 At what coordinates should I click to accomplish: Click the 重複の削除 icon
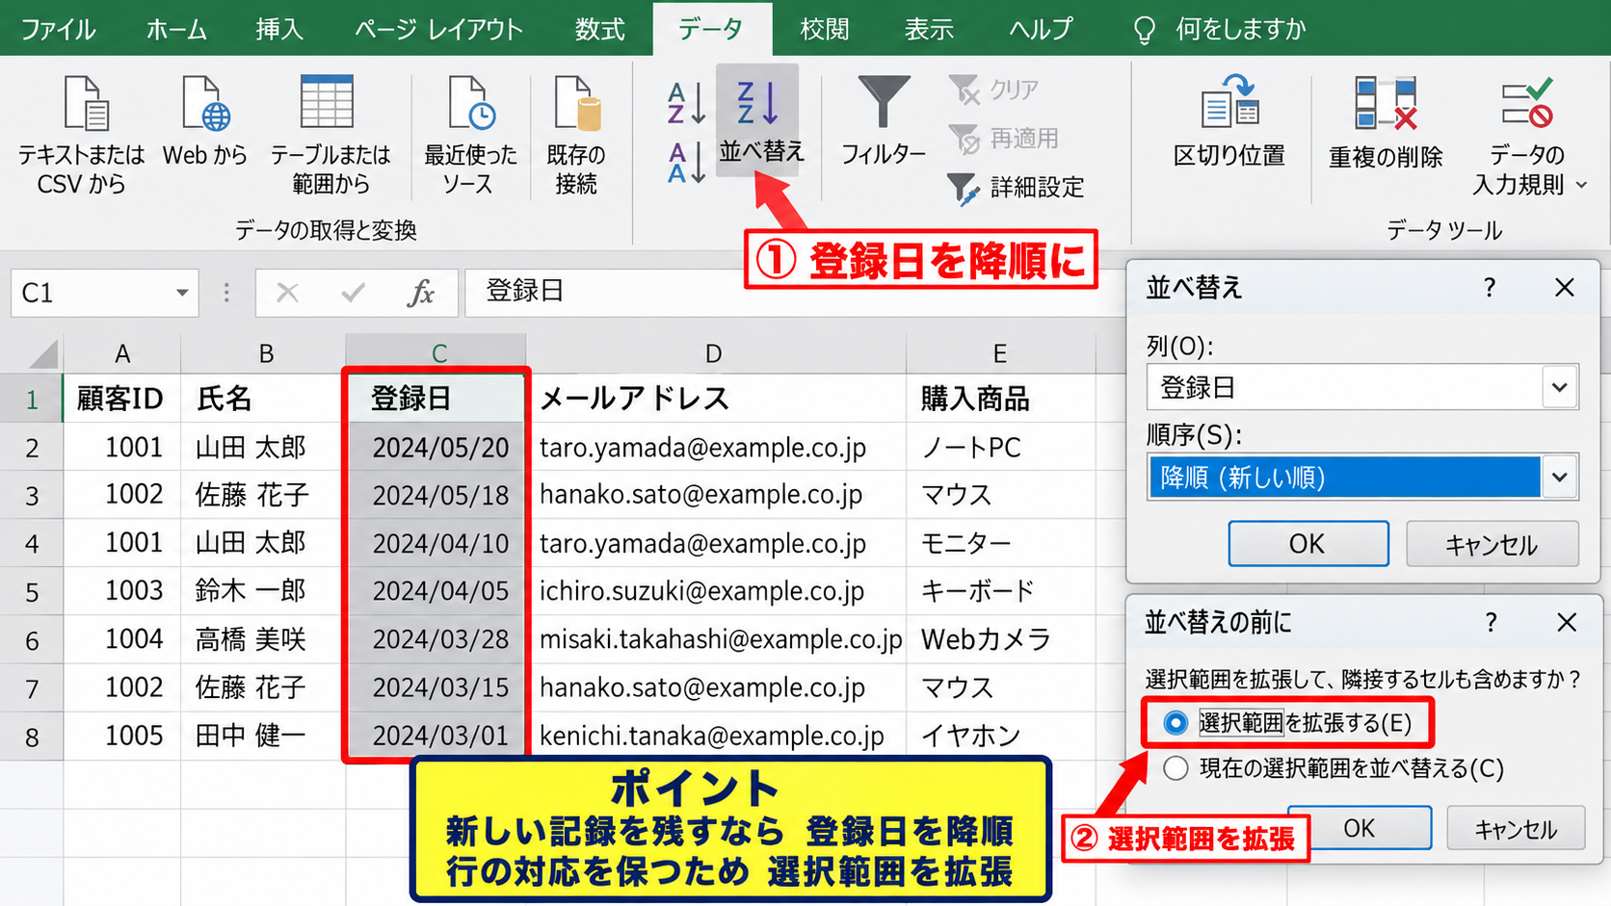click(1386, 103)
